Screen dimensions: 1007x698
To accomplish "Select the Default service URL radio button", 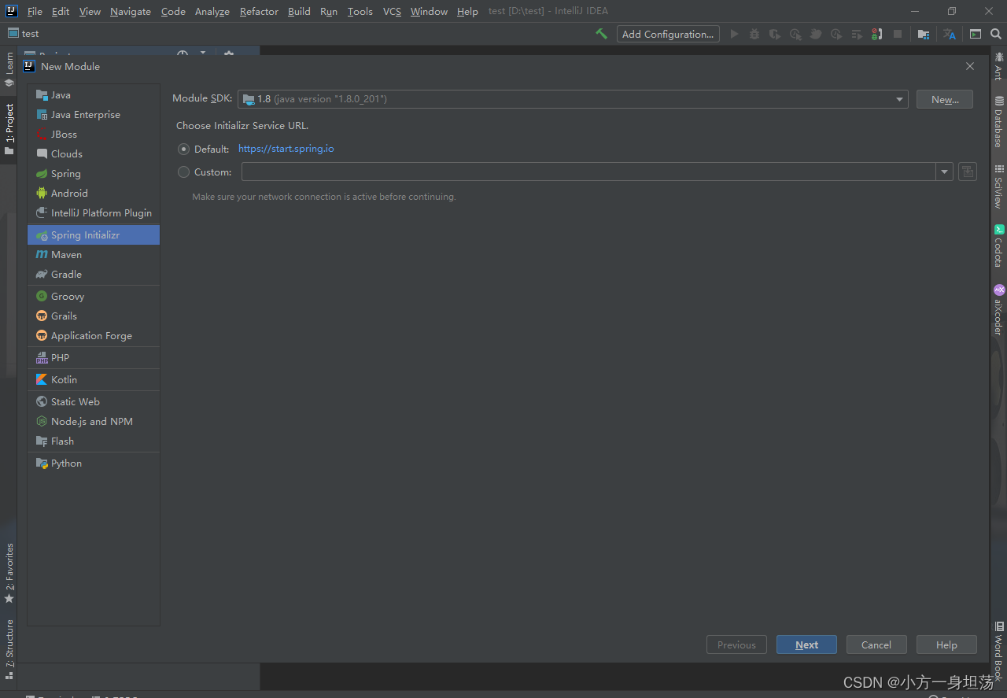I will 183,149.
